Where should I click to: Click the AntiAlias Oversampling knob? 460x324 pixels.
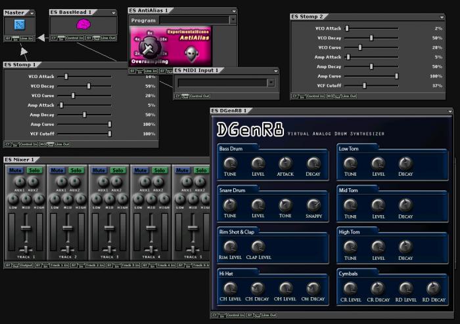click(149, 47)
